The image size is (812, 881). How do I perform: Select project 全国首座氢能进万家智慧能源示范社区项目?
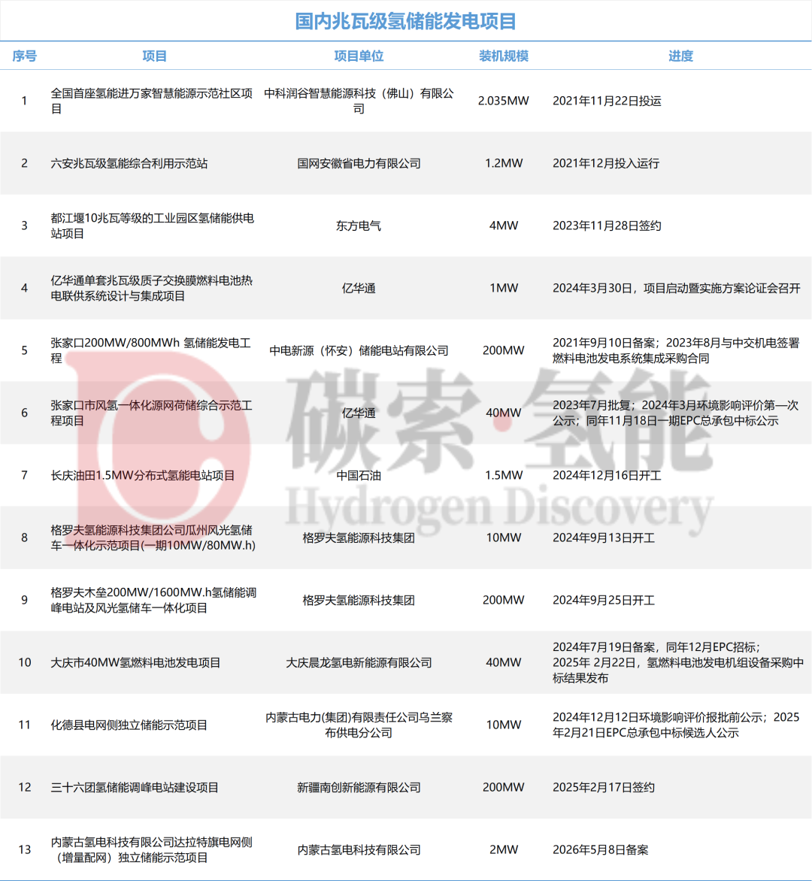coord(152,101)
